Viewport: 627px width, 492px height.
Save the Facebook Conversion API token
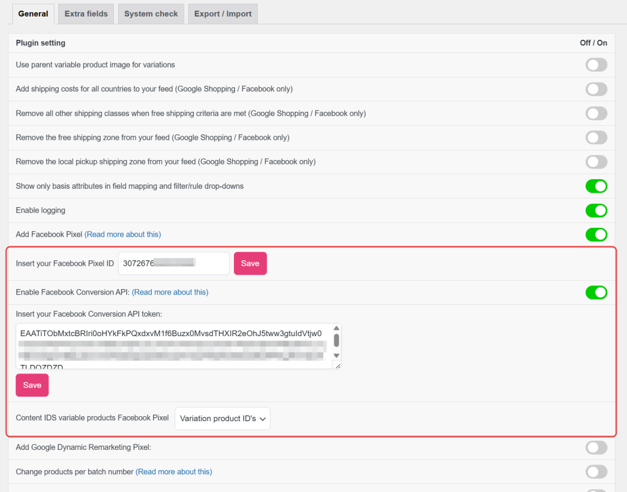click(32, 385)
